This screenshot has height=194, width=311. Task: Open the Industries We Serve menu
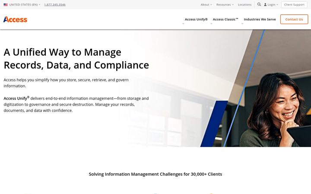point(260,19)
